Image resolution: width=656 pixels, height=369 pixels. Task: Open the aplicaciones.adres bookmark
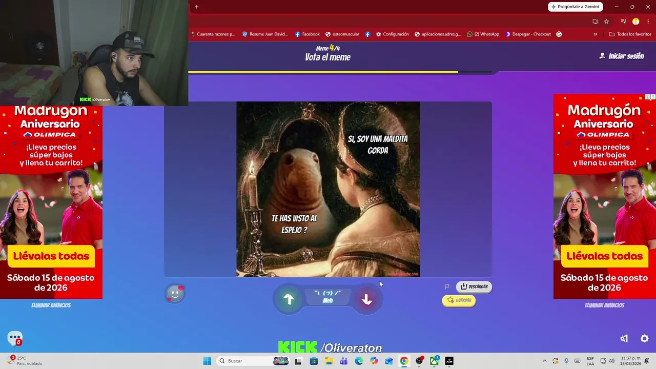[x=438, y=34]
